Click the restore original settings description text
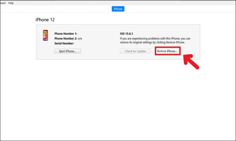The height and width of the screenshot is (141, 236). (x=155, y=41)
